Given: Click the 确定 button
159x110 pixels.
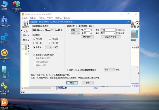Looking at the screenshot, I should (72, 83).
